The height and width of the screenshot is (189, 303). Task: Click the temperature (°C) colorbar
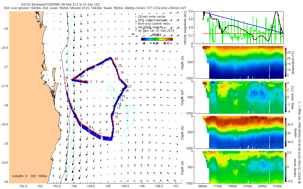click(x=286, y=62)
